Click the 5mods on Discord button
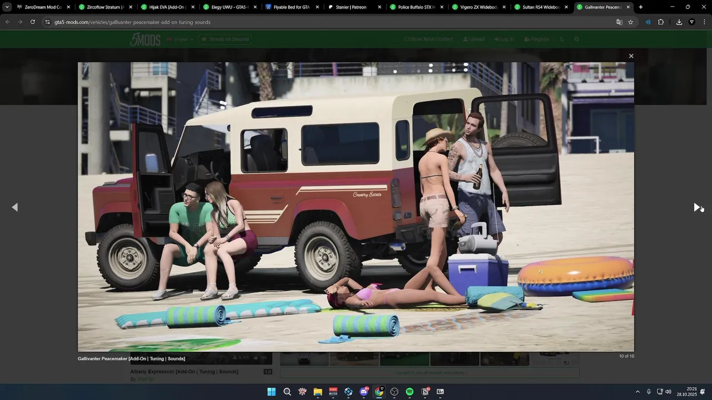The width and height of the screenshot is (712, 400). (x=225, y=39)
